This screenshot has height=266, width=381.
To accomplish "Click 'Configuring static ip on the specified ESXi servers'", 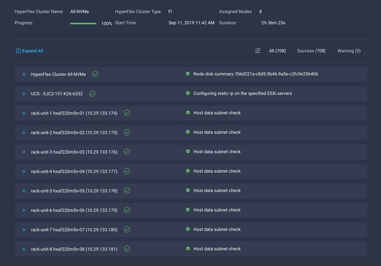I will tap(243, 94).
